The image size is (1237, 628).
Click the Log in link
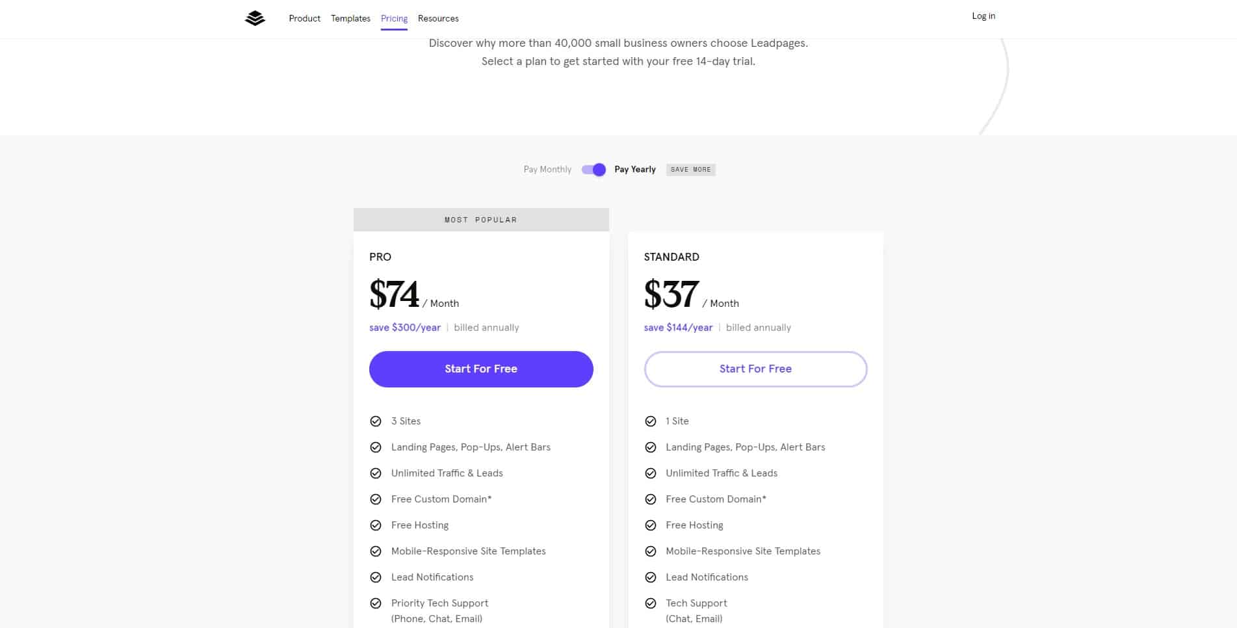(x=983, y=16)
